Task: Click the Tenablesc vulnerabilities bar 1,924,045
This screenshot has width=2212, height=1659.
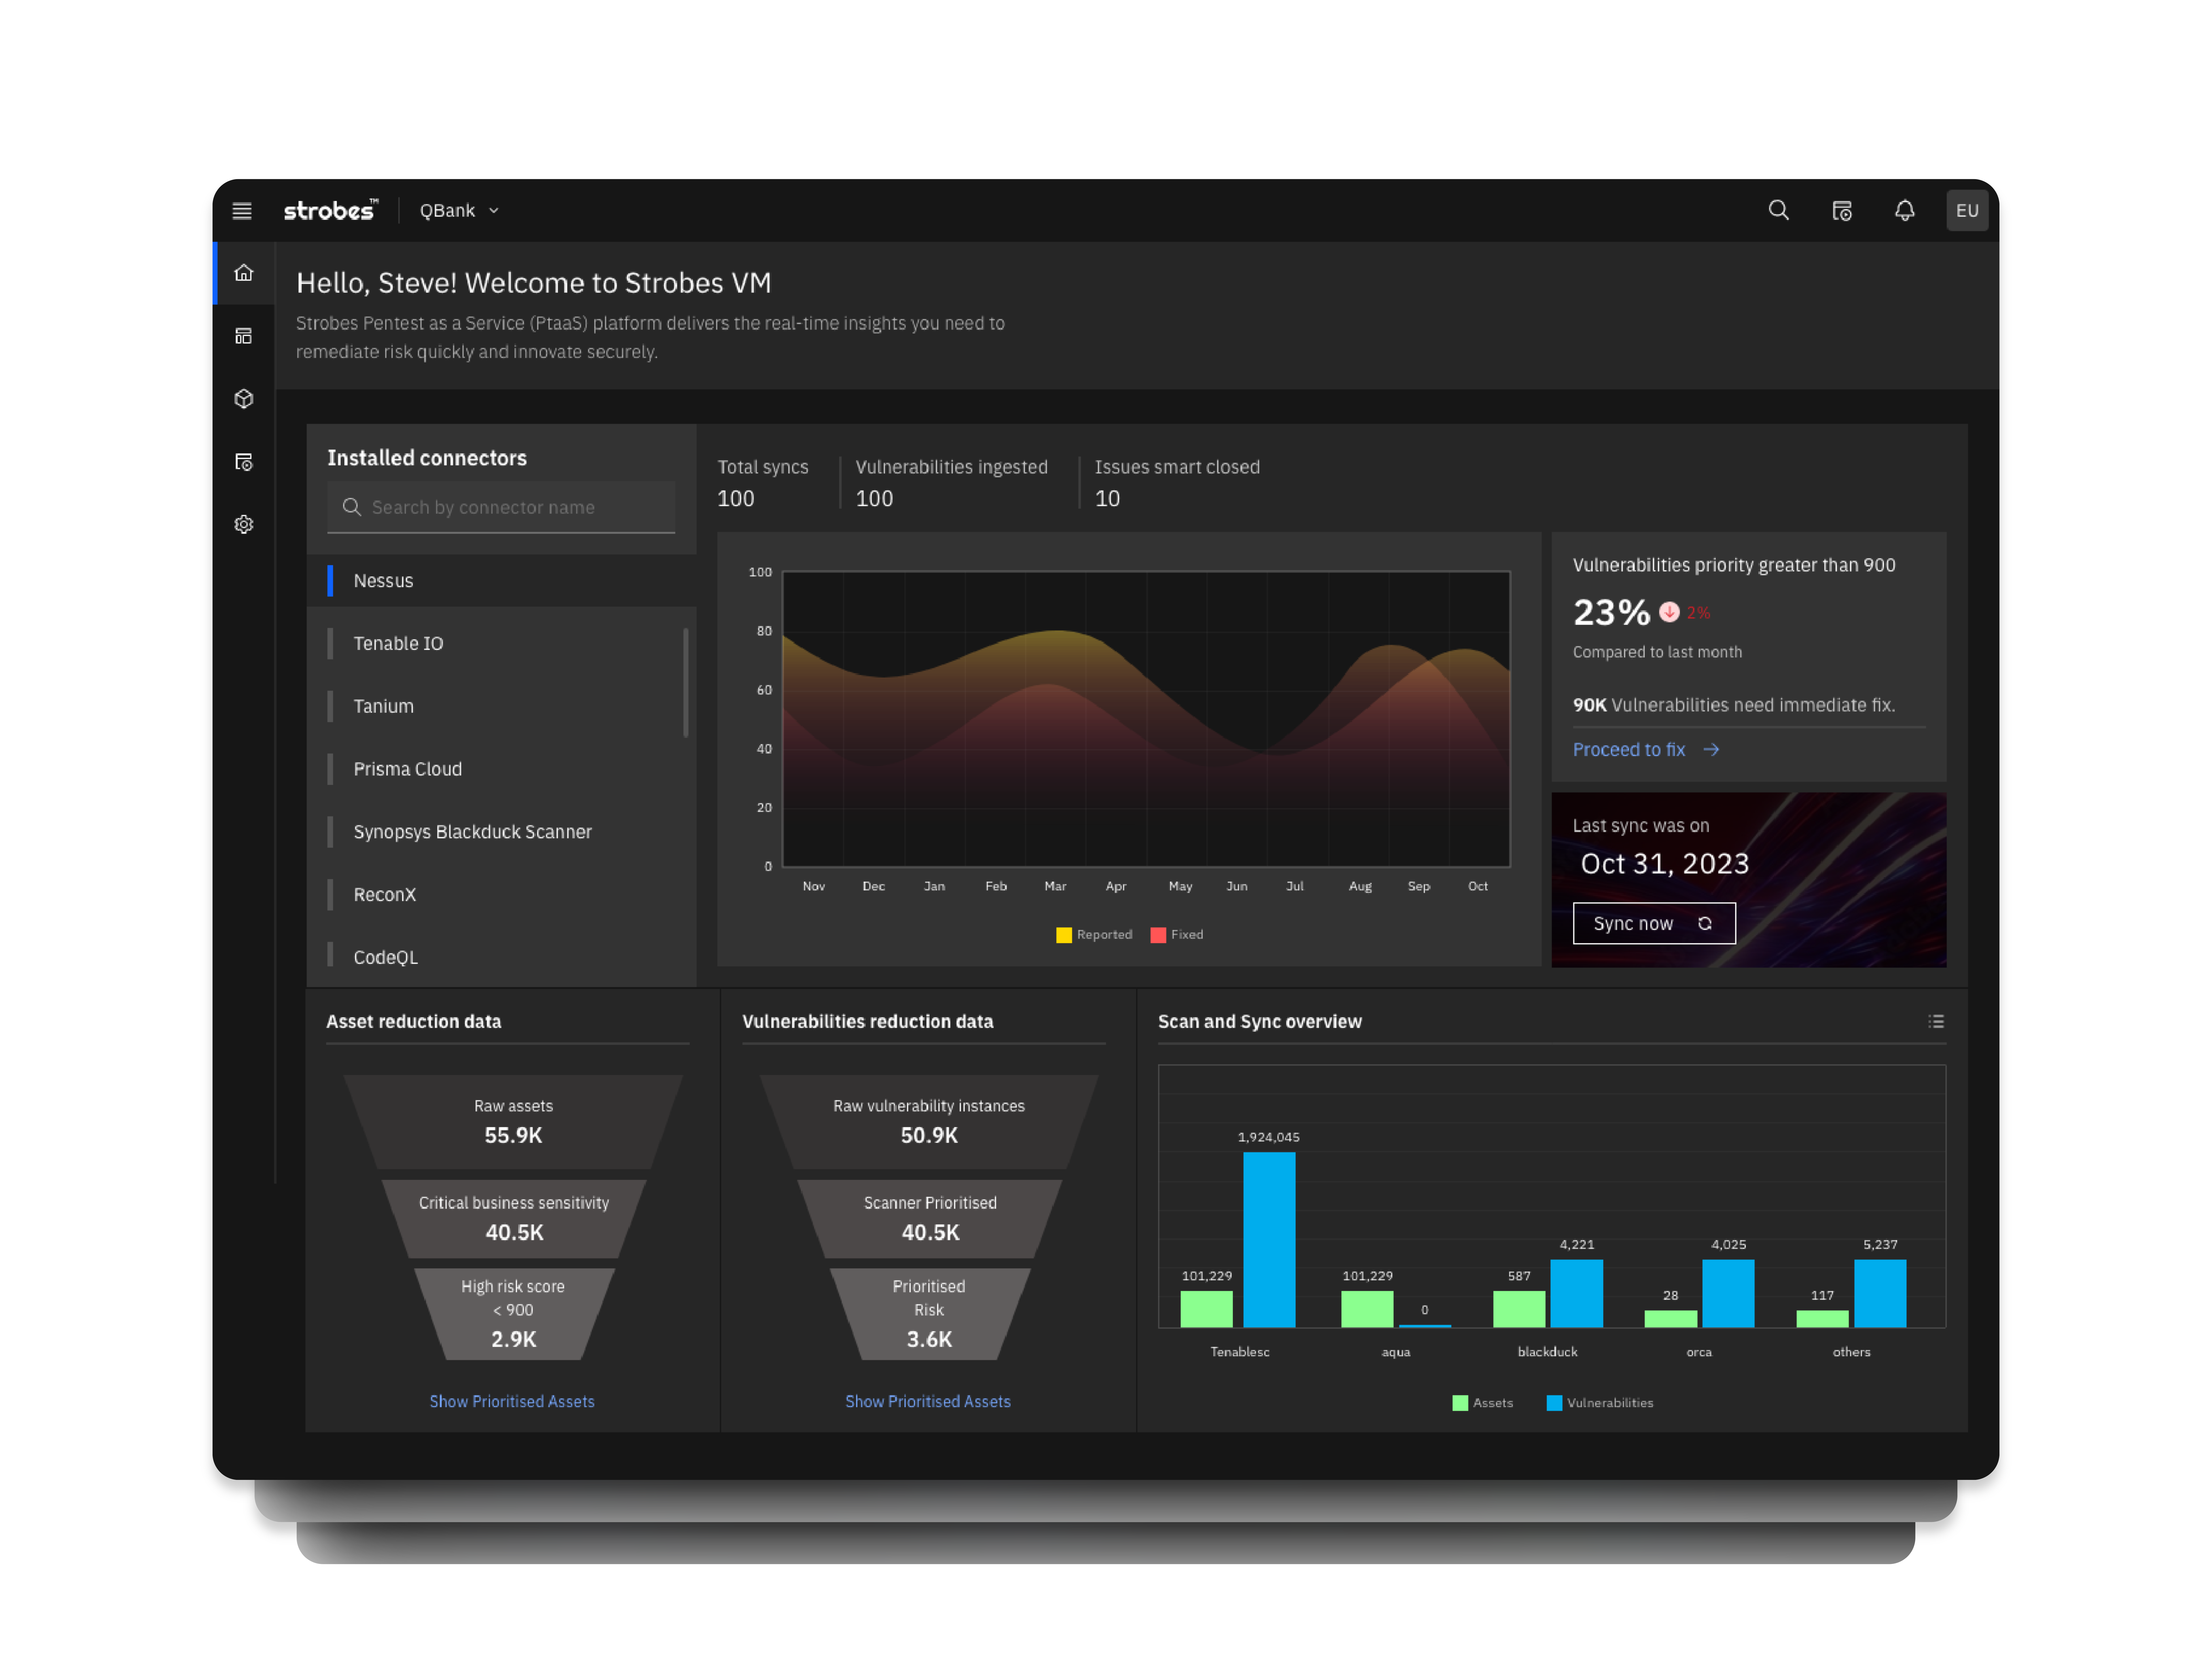Action: 1269,1240
